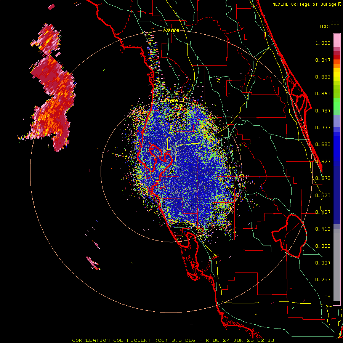343x343 pixels.
Task: Click the 24 JUN 25 date text
Action: [x=239, y=340]
